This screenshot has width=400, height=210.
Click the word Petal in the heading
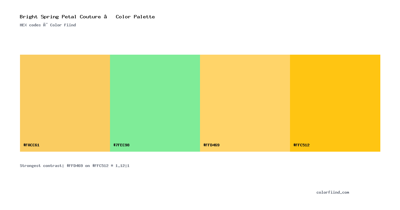coord(69,17)
